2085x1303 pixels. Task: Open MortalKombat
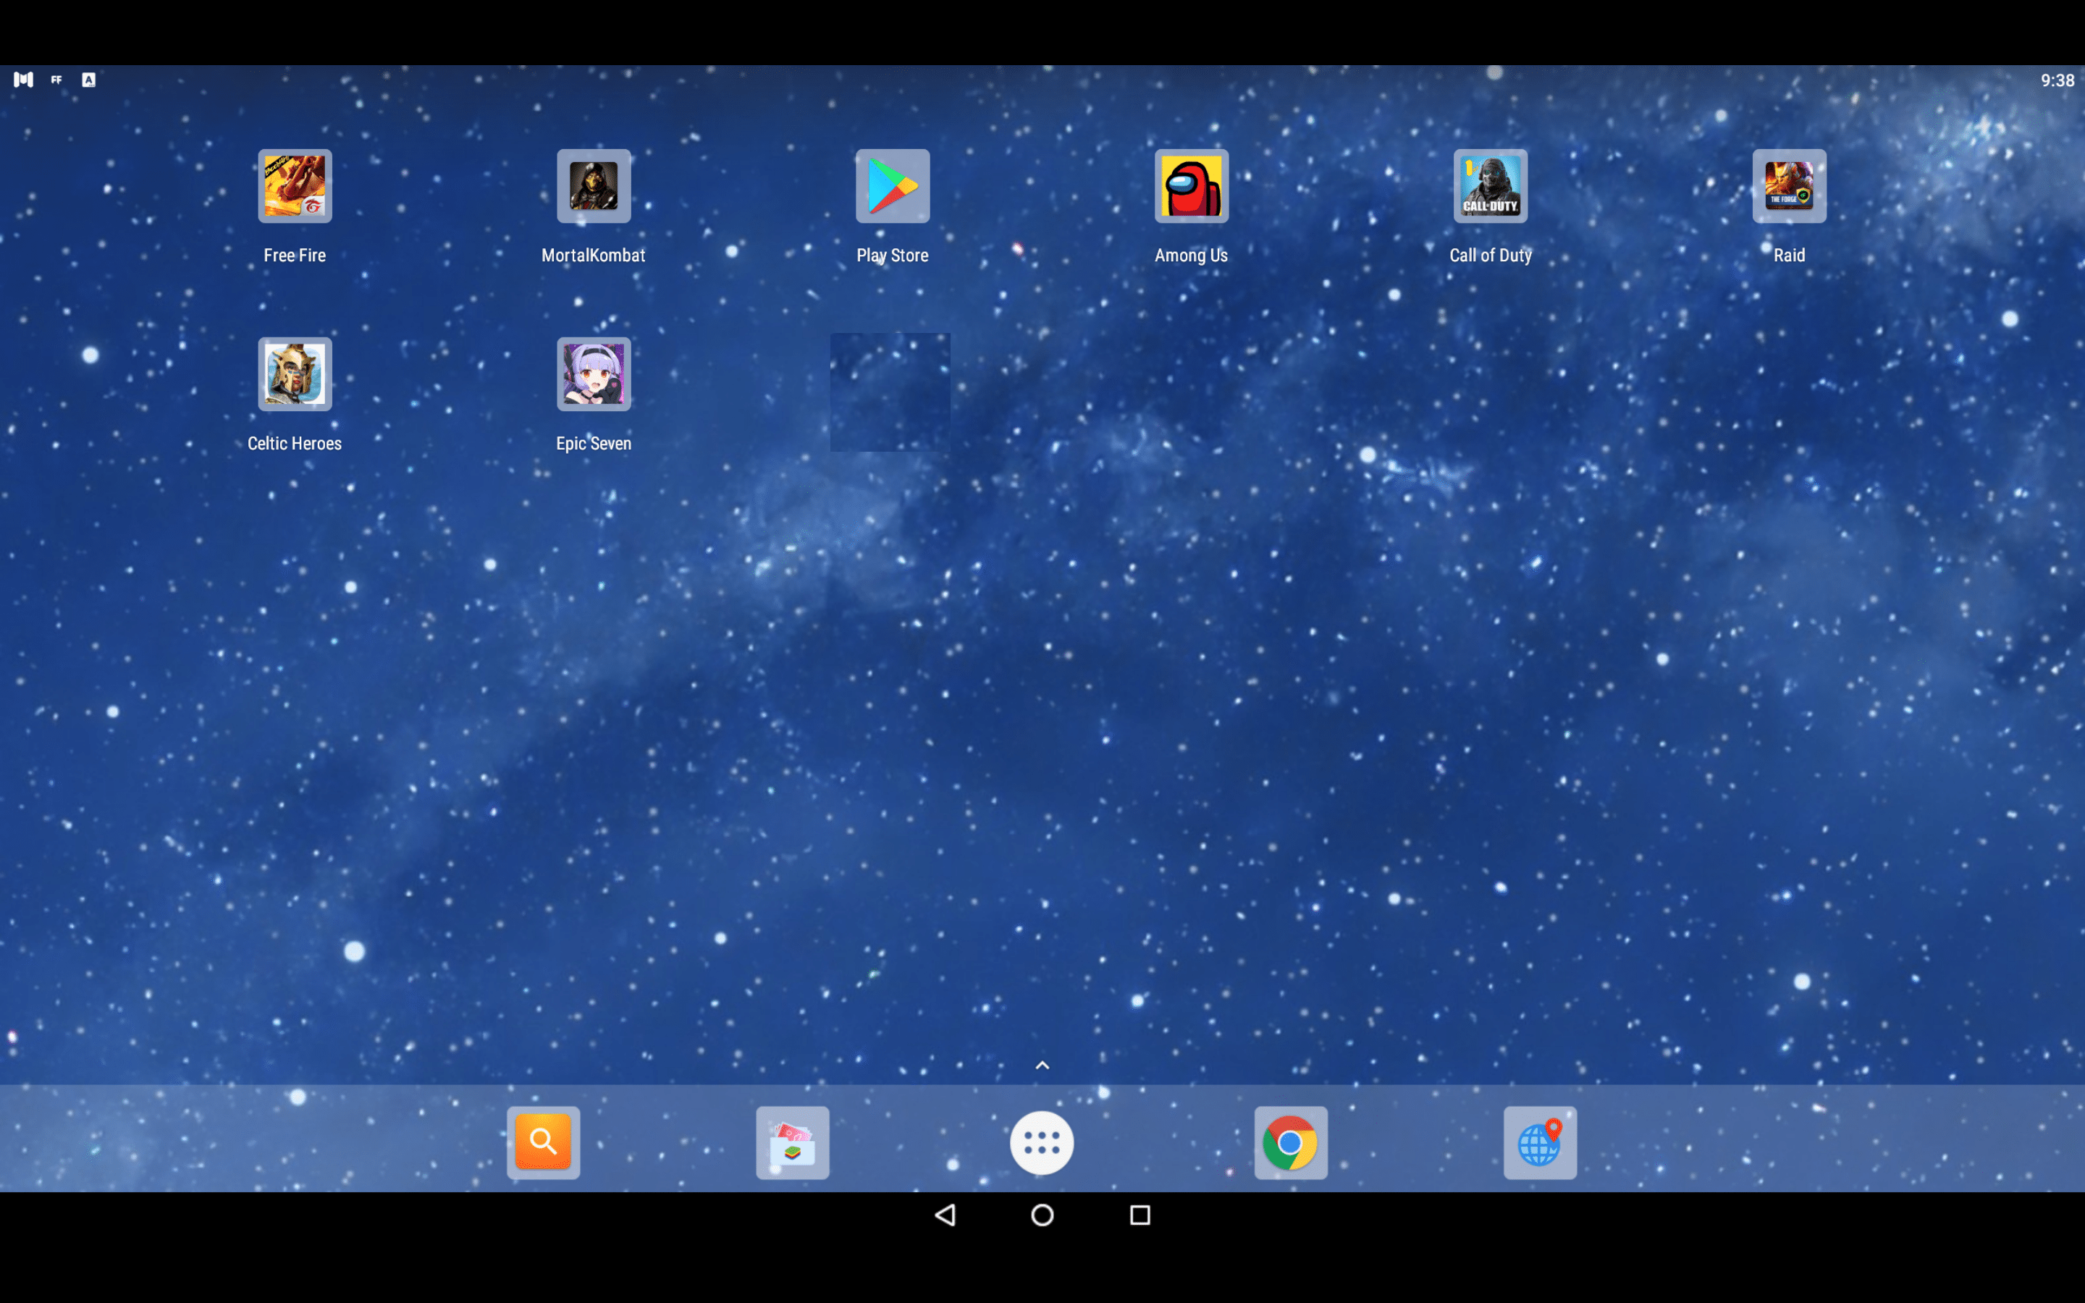tap(594, 186)
